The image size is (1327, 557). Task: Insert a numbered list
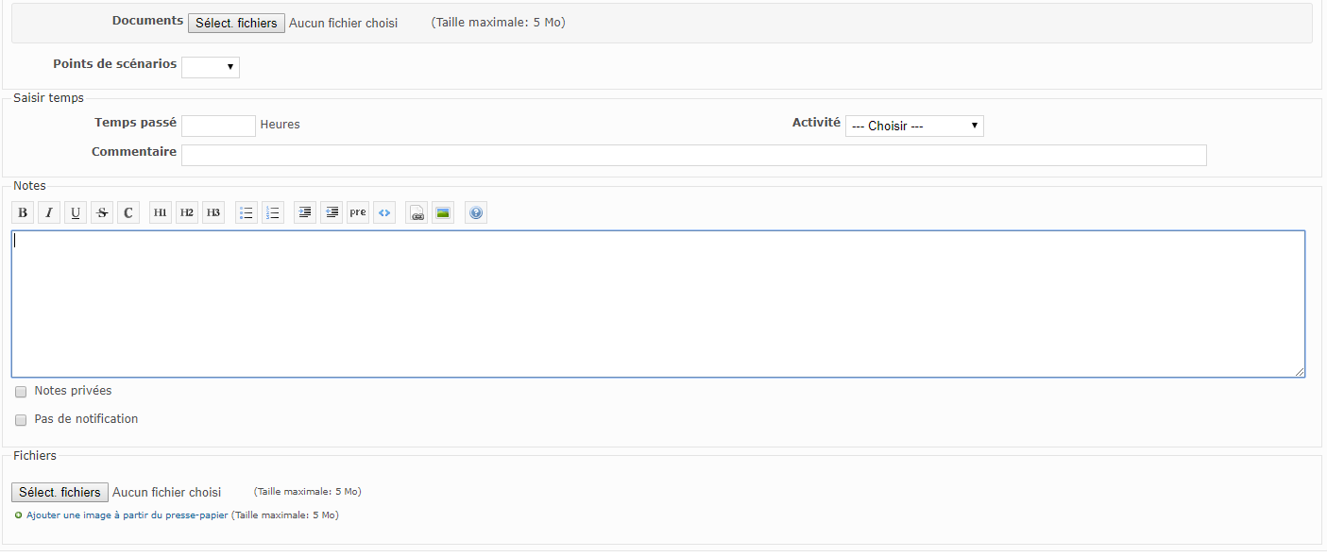(x=273, y=213)
